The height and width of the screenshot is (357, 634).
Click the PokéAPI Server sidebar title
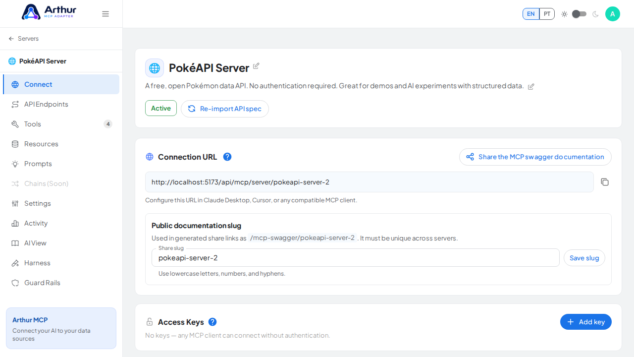point(43,61)
